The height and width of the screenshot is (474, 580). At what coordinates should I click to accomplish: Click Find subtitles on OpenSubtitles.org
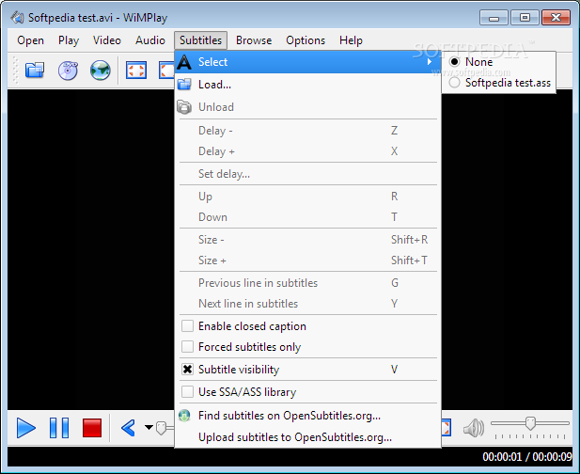point(307,416)
